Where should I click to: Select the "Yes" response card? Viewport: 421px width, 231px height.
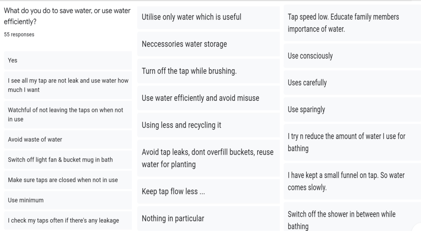pos(67,60)
